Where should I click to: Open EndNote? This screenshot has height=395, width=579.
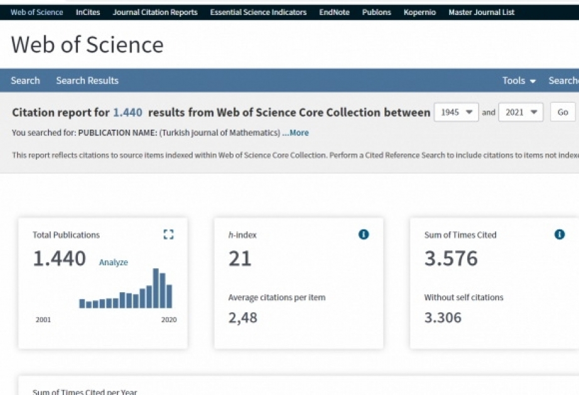[334, 12]
